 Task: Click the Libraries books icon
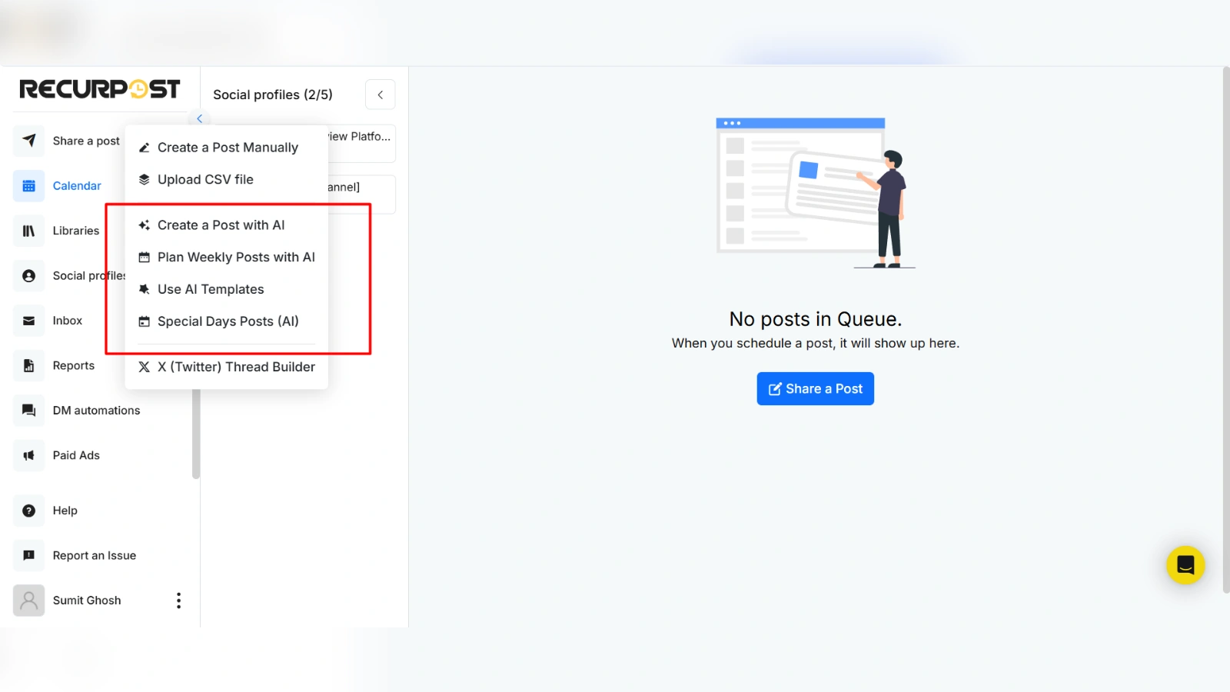tap(29, 231)
